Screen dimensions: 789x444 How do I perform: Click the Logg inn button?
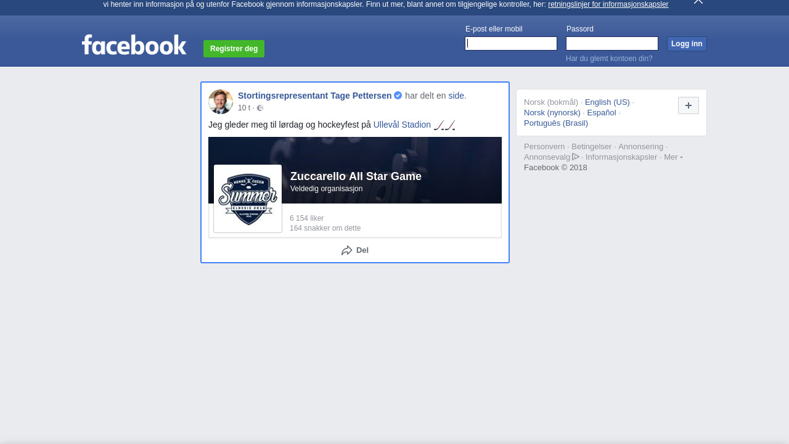[687, 44]
